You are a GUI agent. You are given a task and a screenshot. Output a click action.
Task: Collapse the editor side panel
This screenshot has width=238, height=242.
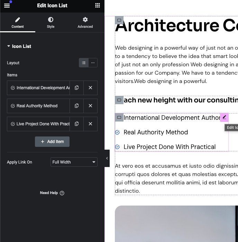107,158
